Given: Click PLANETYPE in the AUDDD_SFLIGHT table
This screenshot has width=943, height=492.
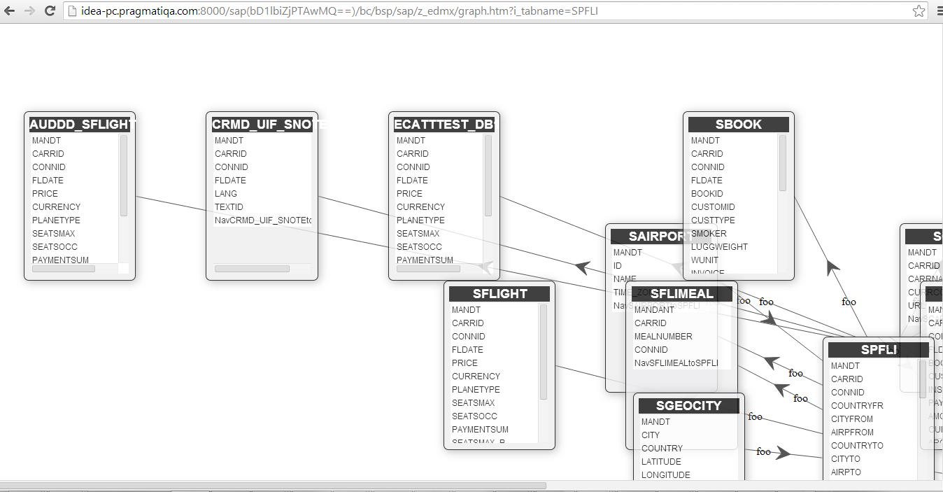Looking at the screenshot, I should [x=56, y=220].
